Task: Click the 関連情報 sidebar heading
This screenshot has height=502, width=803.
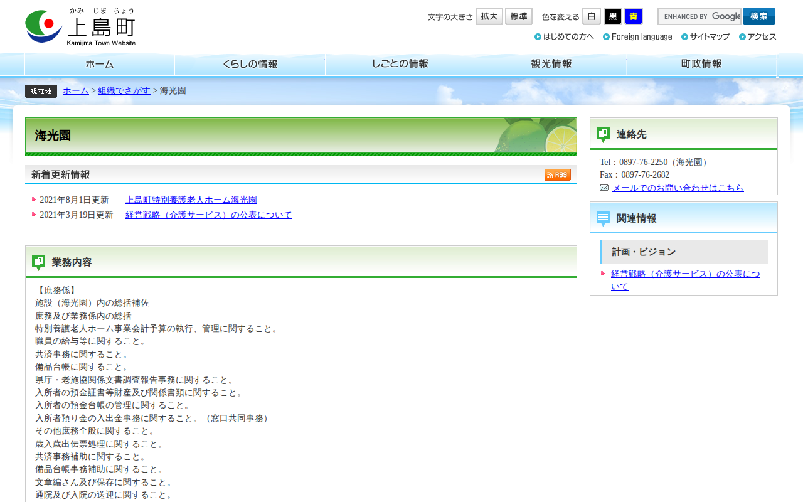Action: [x=684, y=218]
